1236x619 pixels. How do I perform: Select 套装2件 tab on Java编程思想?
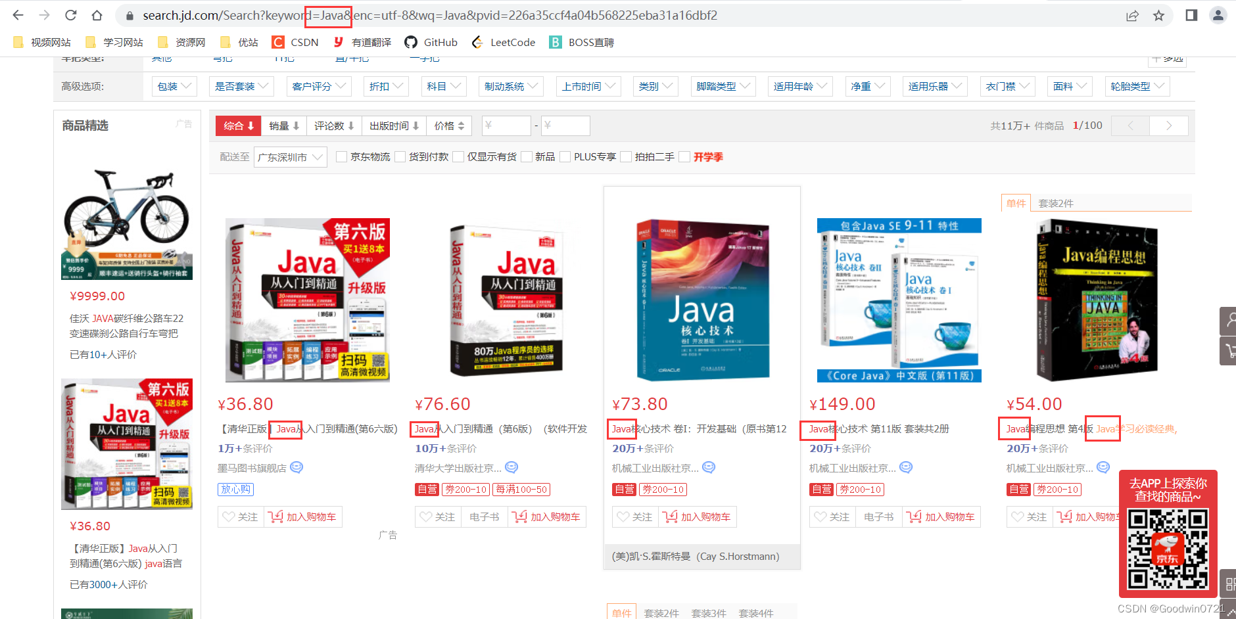[1055, 203]
